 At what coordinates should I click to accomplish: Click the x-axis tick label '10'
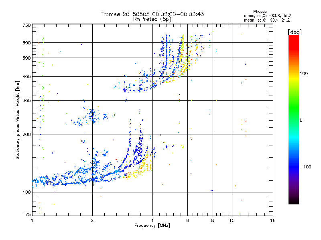click(232, 220)
